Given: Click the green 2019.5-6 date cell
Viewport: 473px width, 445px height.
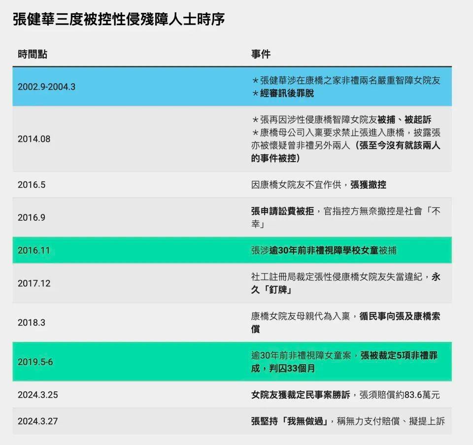Looking at the screenshot, I should pyautogui.click(x=35, y=362).
